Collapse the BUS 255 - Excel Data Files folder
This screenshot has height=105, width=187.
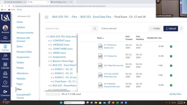pos(49,65)
